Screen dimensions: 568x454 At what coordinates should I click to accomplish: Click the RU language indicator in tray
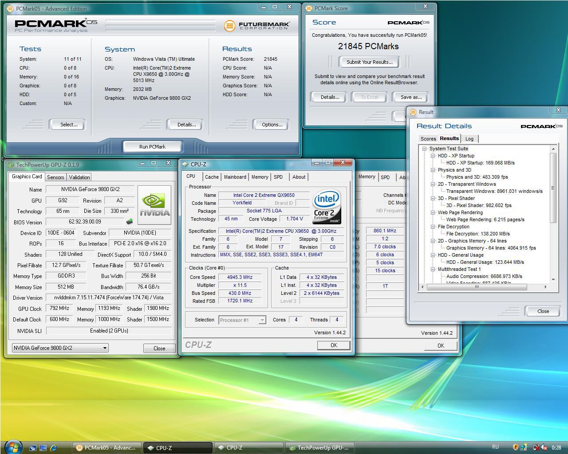coord(495,447)
